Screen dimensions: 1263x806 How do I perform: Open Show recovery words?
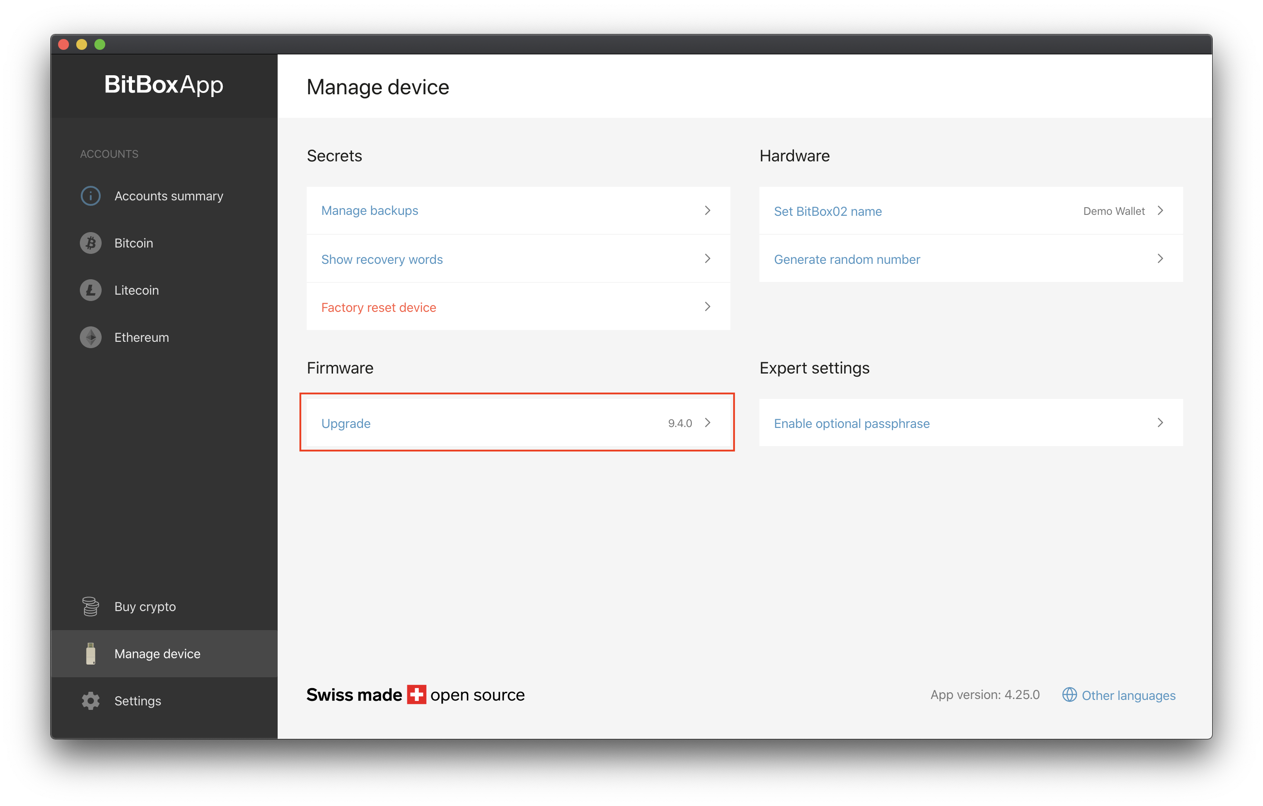[x=518, y=259]
